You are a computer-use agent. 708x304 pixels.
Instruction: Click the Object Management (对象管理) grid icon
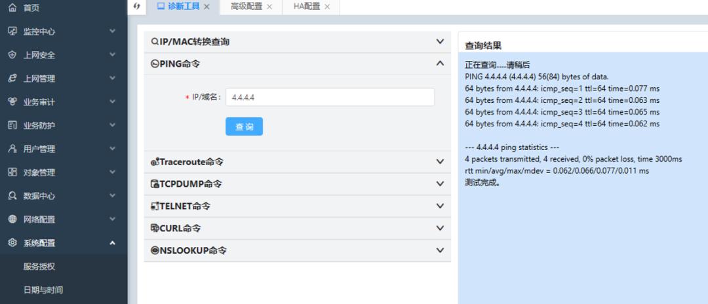coord(12,172)
